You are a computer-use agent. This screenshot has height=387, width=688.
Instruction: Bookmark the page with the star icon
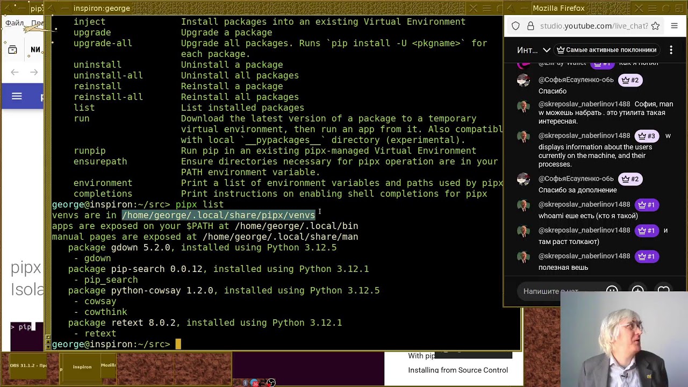click(655, 26)
